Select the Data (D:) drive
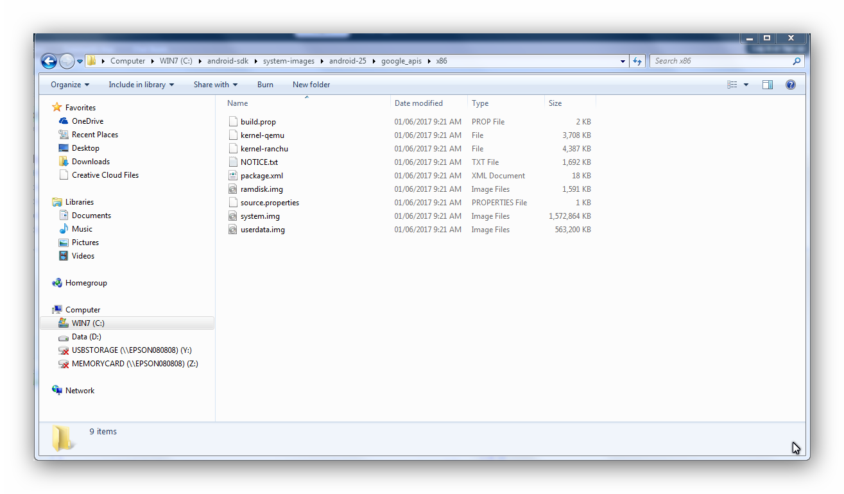The image size is (844, 494). 87,337
